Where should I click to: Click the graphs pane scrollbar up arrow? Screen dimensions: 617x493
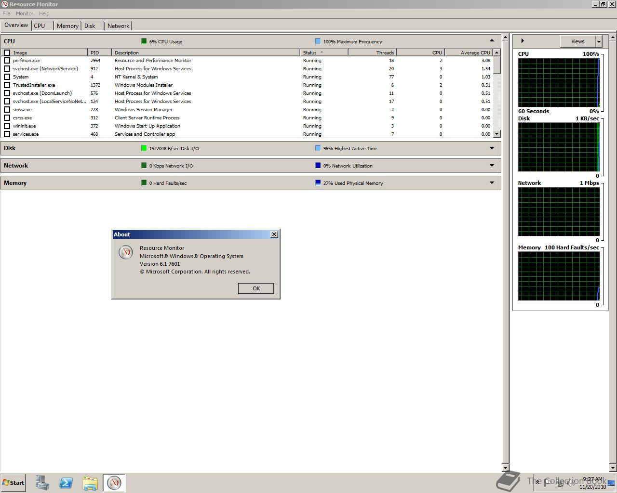(x=613, y=37)
